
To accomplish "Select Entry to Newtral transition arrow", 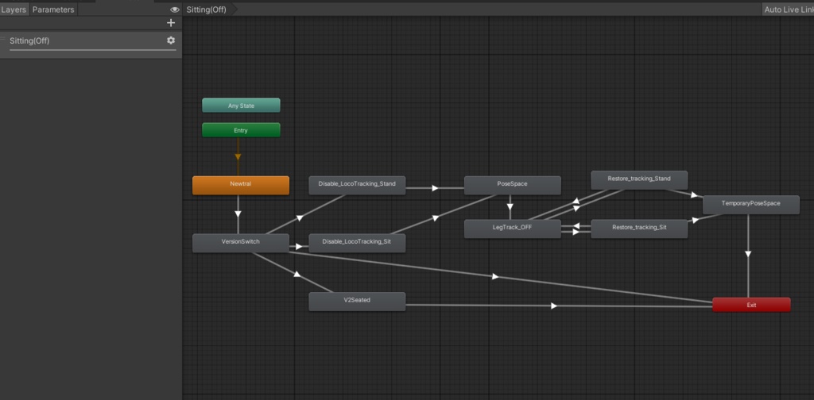I will (x=238, y=156).
